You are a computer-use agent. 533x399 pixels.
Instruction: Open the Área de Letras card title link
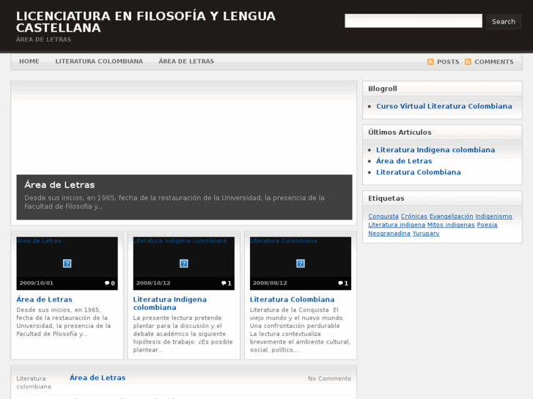(x=44, y=299)
